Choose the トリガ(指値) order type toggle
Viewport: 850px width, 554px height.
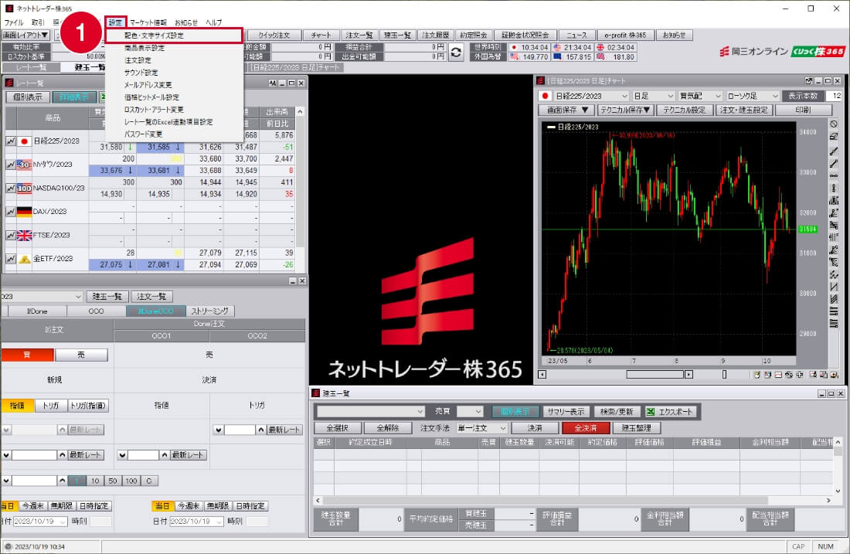[x=88, y=406]
